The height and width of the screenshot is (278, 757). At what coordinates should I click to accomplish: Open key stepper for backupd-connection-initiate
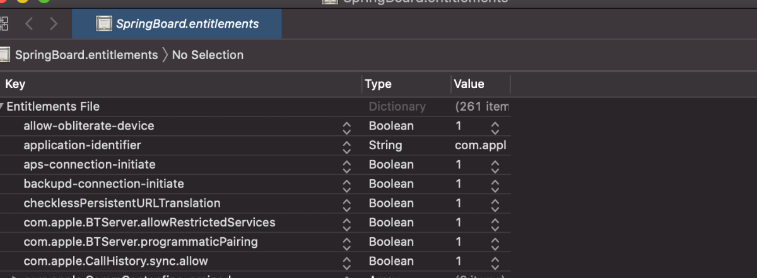(346, 186)
